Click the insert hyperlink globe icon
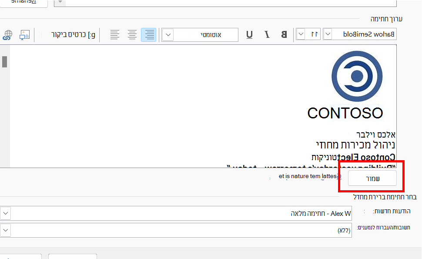The image size is (422, 259). (x=7, y=35)
